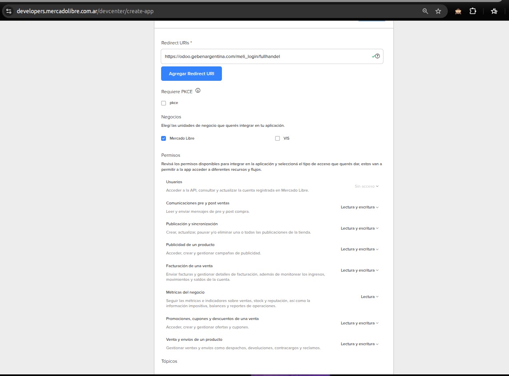The image size is (509, 376).
Task: Open the browser Extensions puzzle icon
Action: click(473, 11)
